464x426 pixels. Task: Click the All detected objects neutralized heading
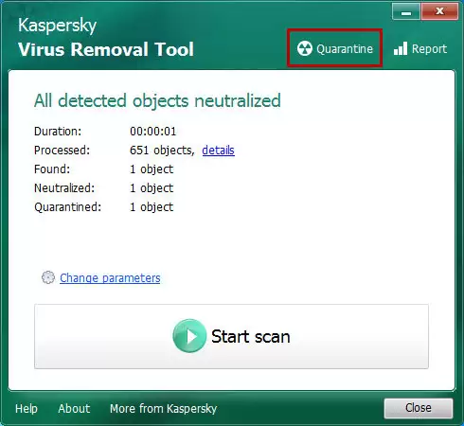coord(157,101)
